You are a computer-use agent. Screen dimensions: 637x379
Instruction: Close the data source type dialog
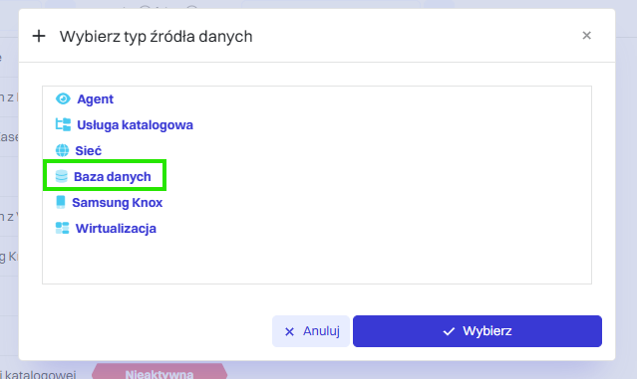(x=586, y=36)
